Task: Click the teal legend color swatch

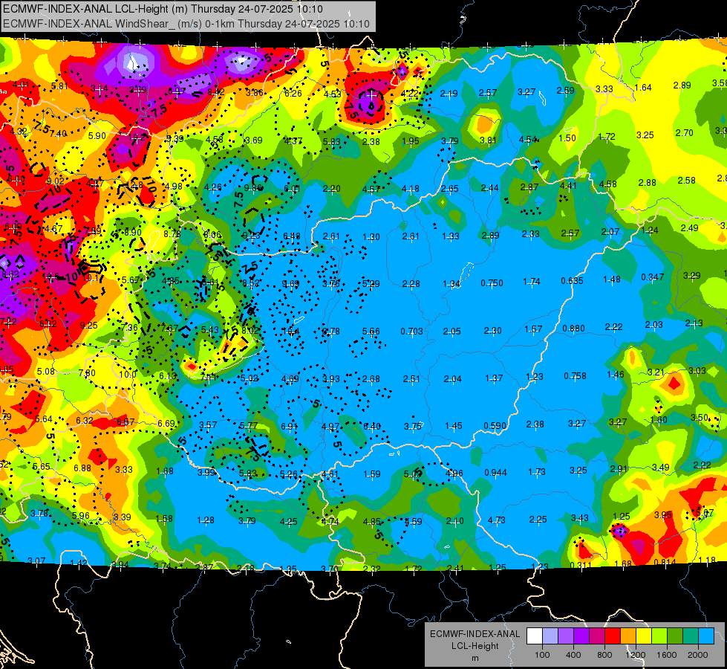Action: pos(691,636)
